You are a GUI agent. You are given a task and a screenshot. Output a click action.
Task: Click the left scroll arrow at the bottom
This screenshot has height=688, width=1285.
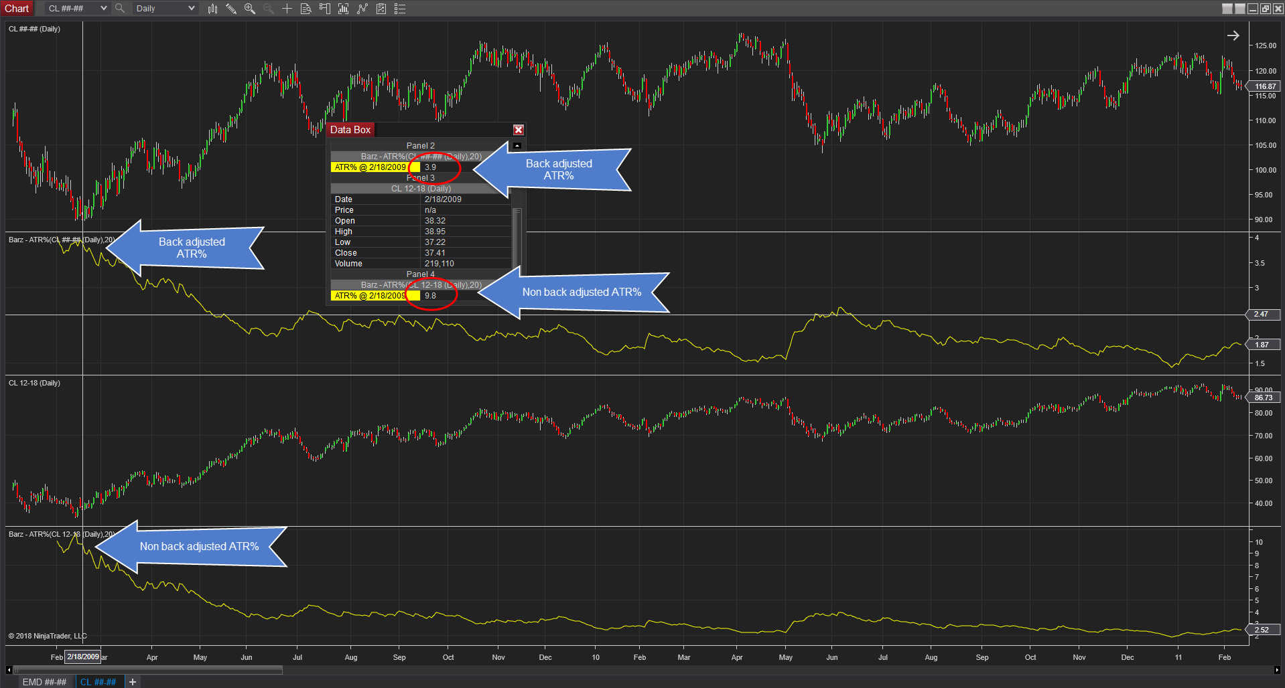pyautogui.click(x=9, y=669)
